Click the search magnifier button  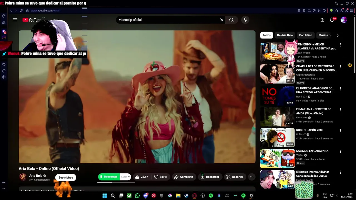coord(231,20)
